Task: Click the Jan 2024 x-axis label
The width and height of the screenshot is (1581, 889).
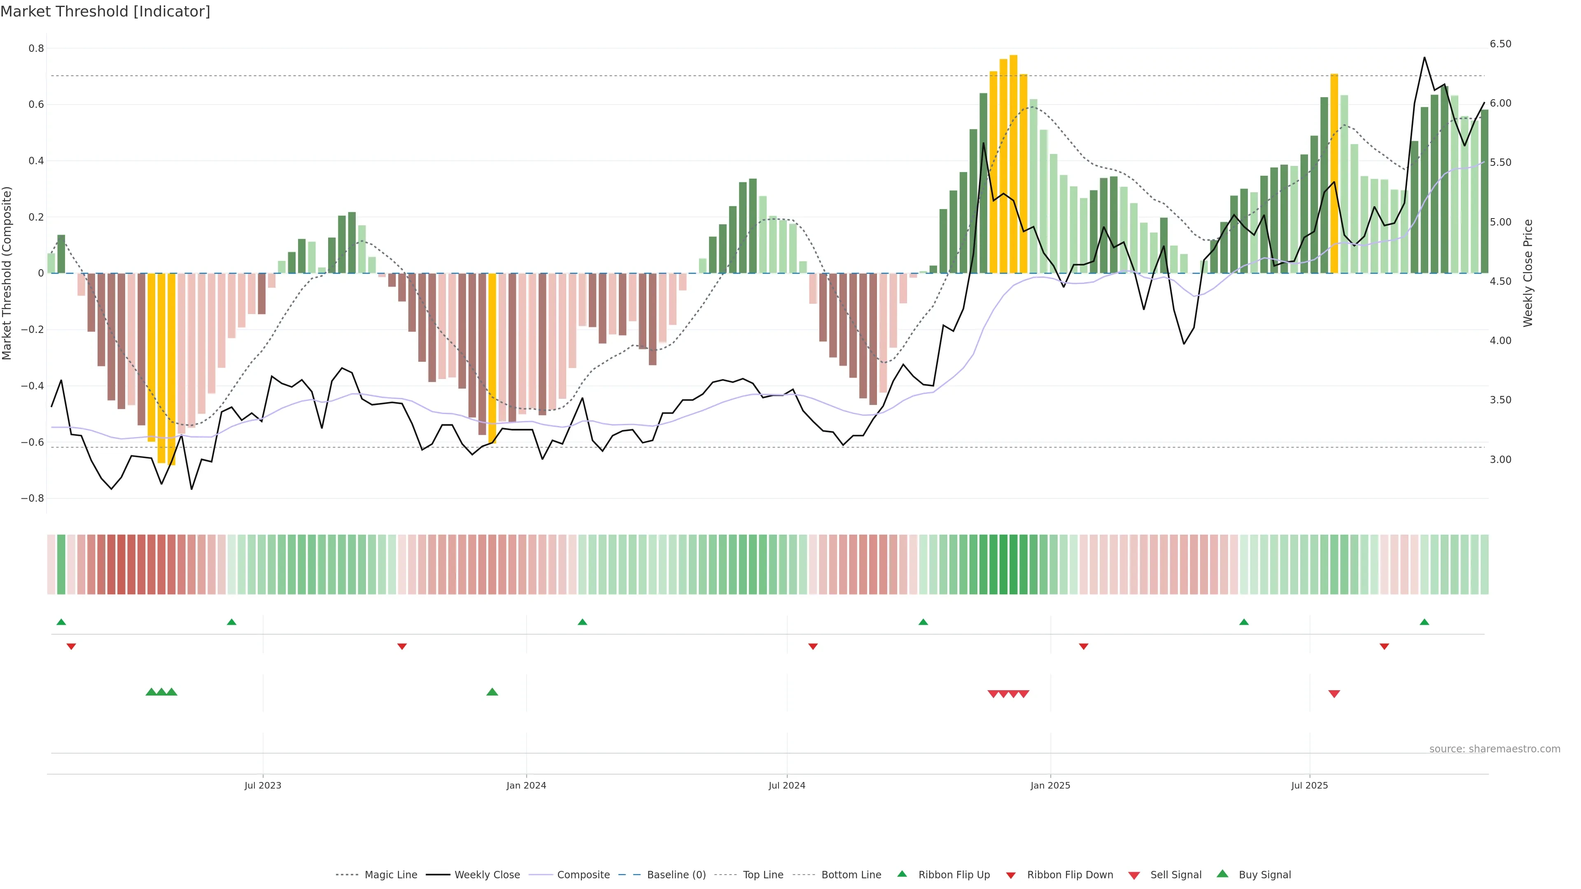Action: [526, 785]
